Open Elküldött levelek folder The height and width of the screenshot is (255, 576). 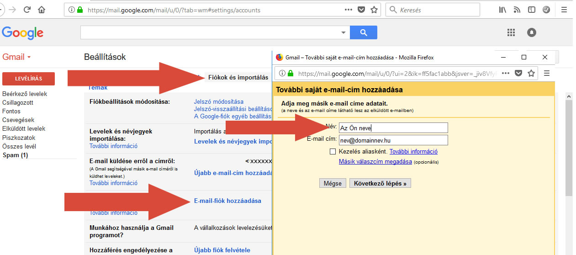click(x=24, y=129)
